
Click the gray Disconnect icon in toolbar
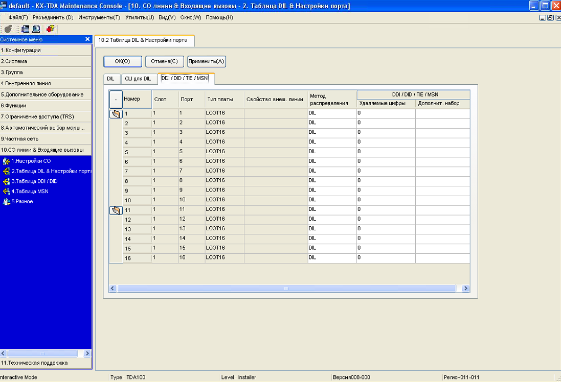click(x=8, y=29)
